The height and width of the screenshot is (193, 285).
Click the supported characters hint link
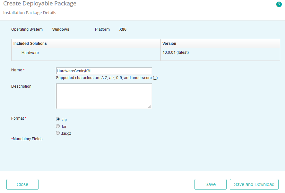coord(107,77)
